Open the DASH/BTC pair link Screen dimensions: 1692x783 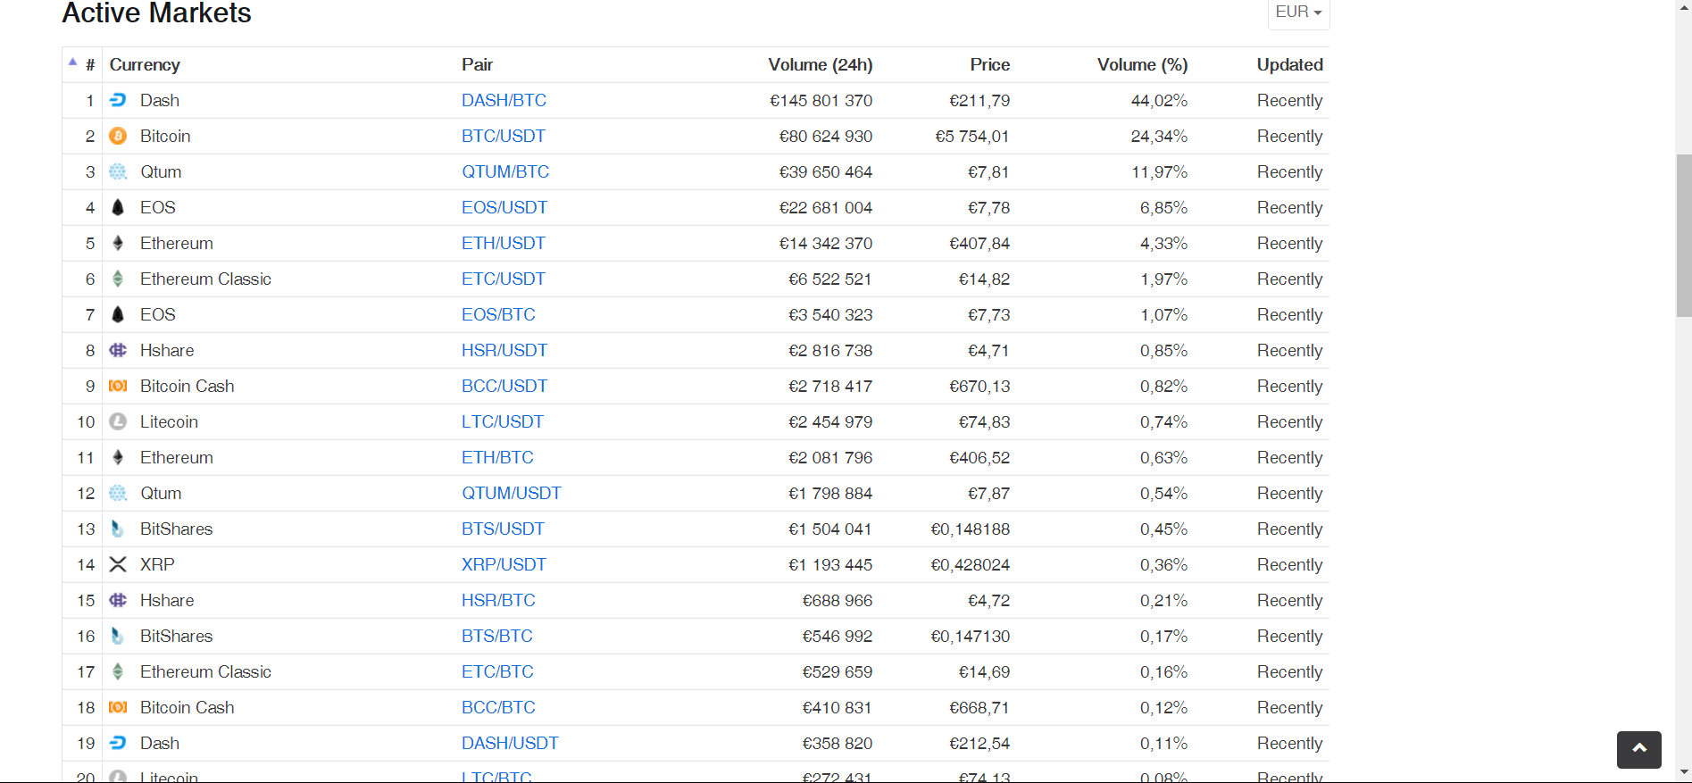(x=504, y=100)
